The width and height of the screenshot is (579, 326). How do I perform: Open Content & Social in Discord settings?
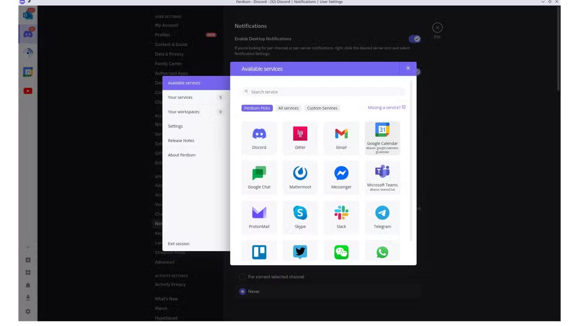[x=171, y=44]
